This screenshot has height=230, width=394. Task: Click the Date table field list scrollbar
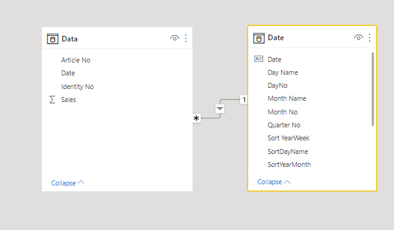(x=372, y=89)
